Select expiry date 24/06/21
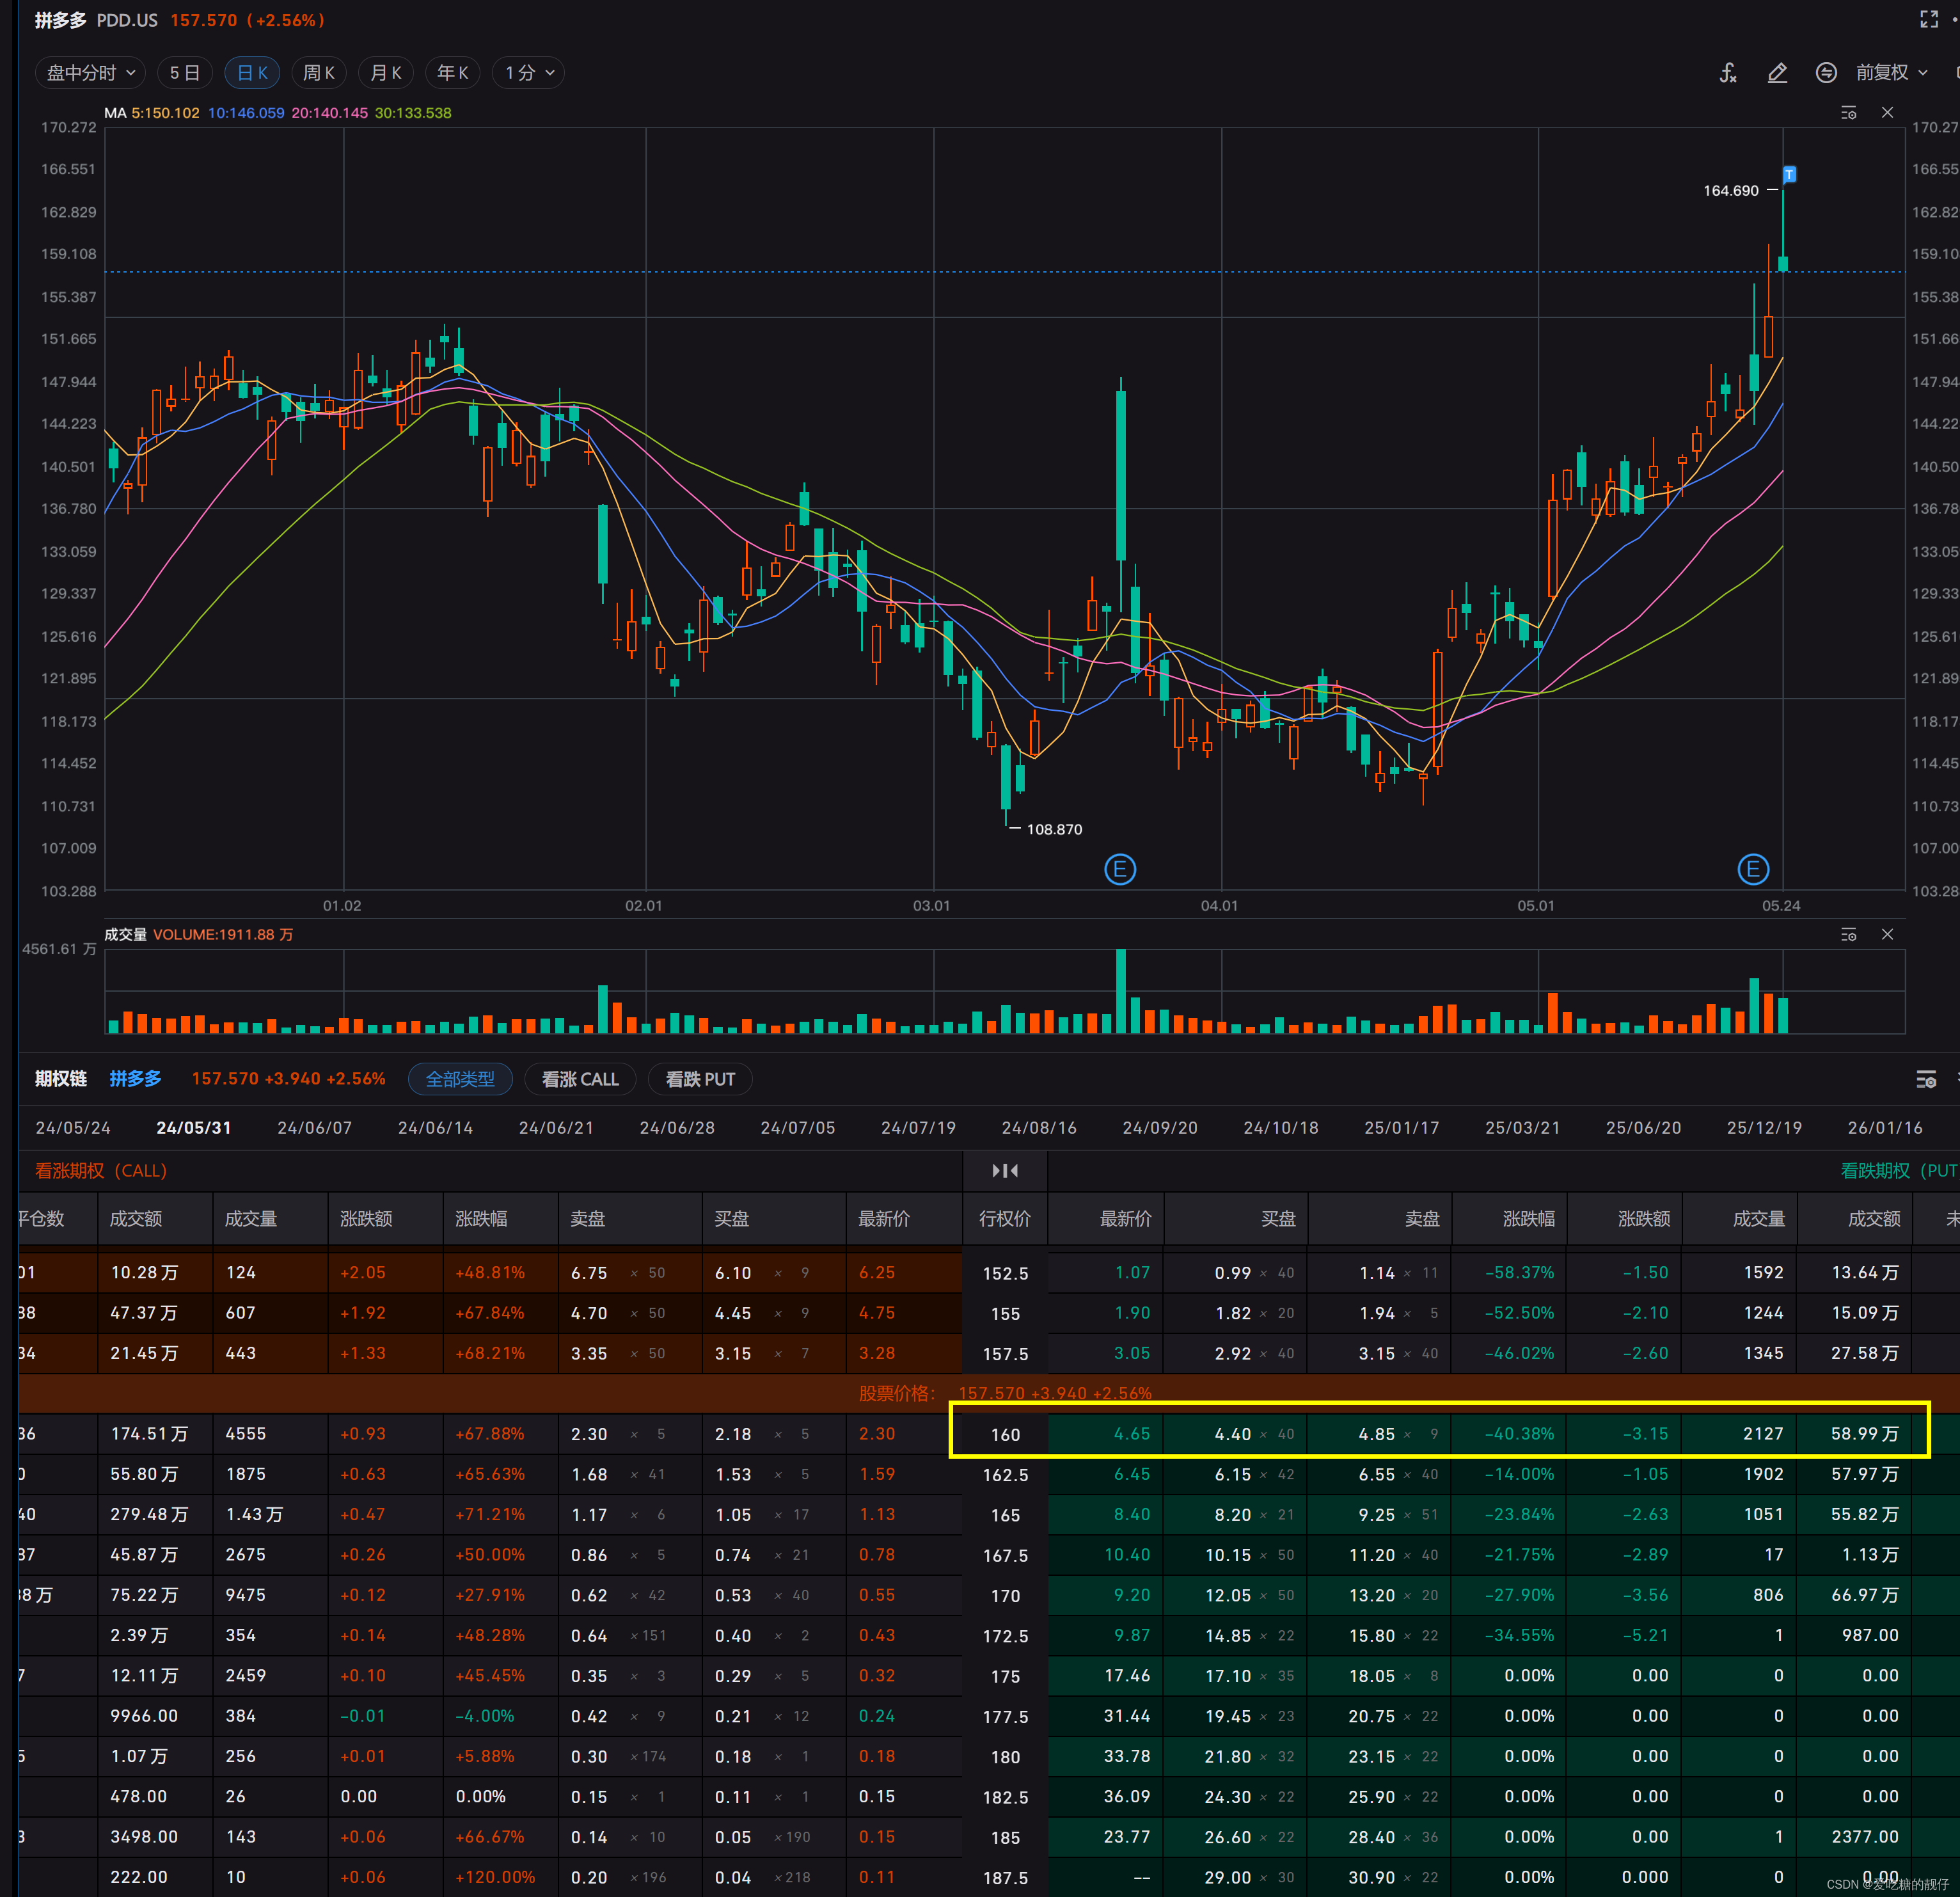The width and height of the screenshot is (1960, 1897). coord(557,1128)
